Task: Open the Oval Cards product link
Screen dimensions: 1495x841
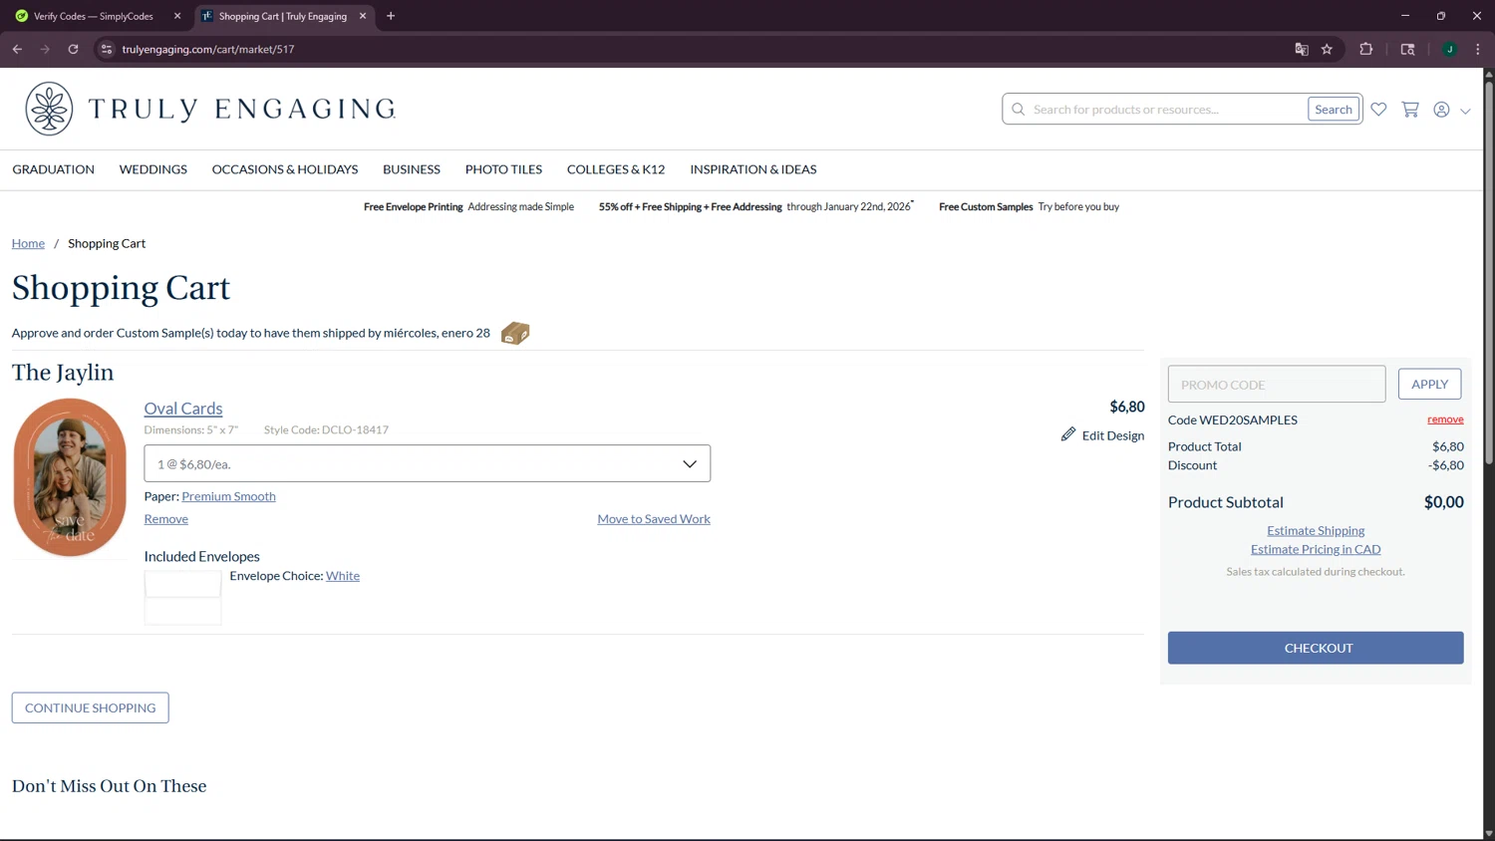Action: point(183,408)
